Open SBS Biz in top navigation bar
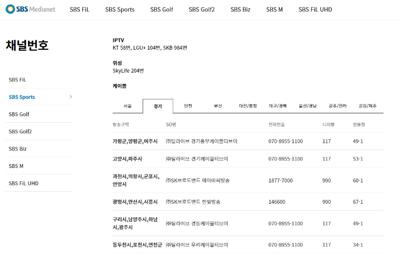 click(x=240, y=9)
